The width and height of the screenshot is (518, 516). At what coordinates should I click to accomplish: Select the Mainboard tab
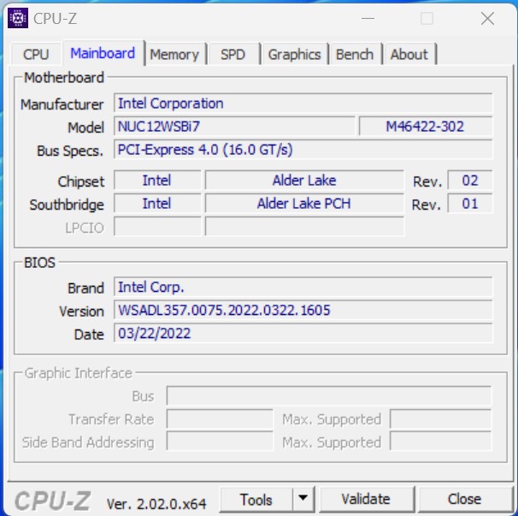click(103, 53)
